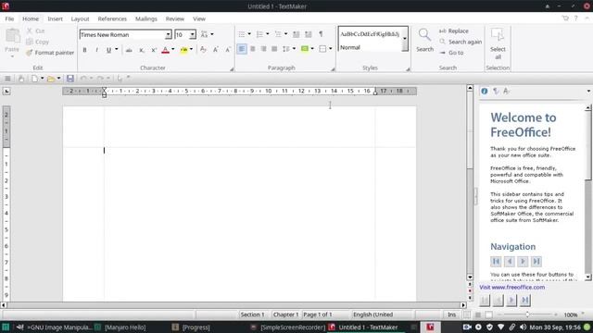593x333 pixels.
Task: Click numbered list icon
Action: coord(259,34)
